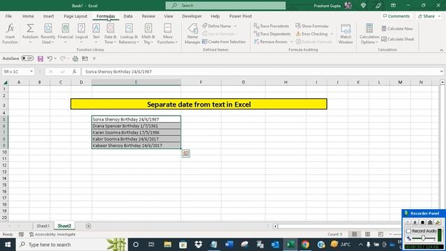Open Calculation Options dropdown
This screenshot has height=251, width=446.
pos(369,33)
